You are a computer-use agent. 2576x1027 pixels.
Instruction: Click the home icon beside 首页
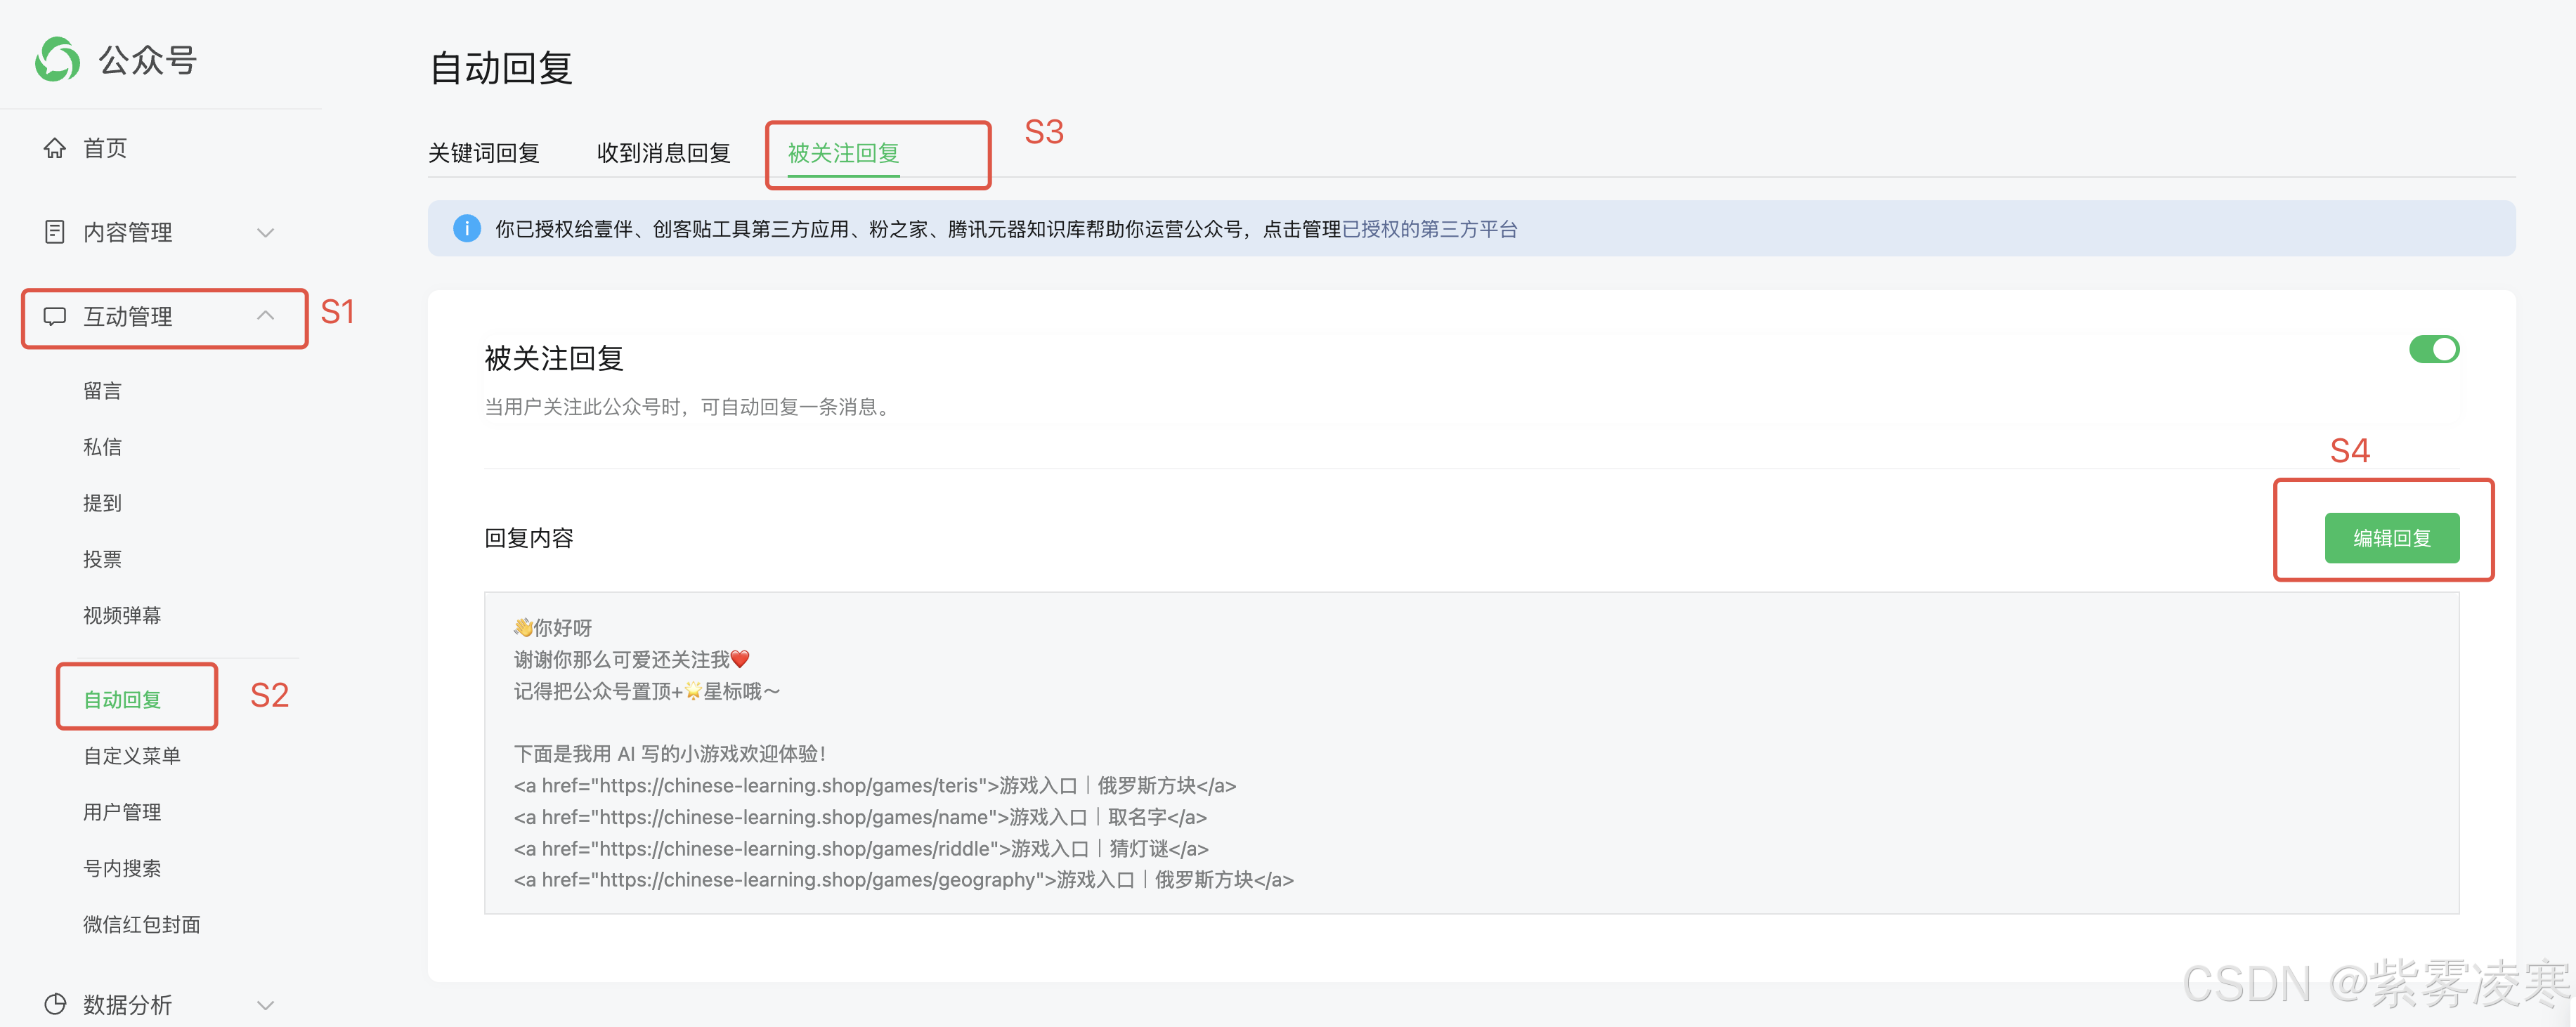pyautogui.click(x=55, y=148)
